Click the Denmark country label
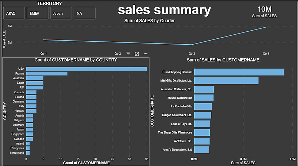 point(19,125)
